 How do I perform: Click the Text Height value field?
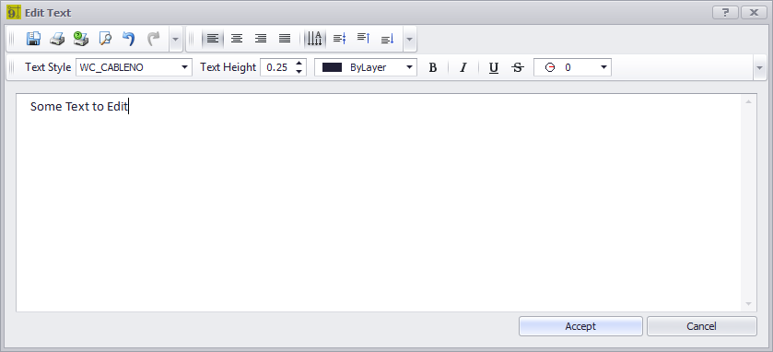277,67
